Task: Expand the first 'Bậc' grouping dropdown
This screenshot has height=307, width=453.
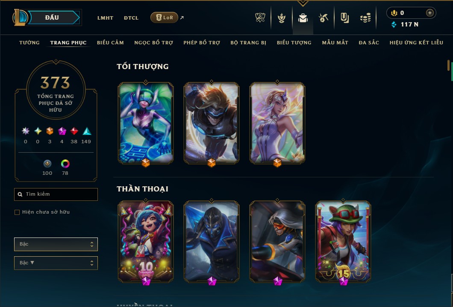Action: point(56,244)
